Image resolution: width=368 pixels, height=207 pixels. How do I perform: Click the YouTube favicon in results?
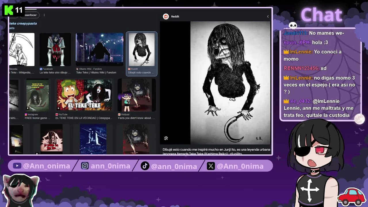coord(57,114)
